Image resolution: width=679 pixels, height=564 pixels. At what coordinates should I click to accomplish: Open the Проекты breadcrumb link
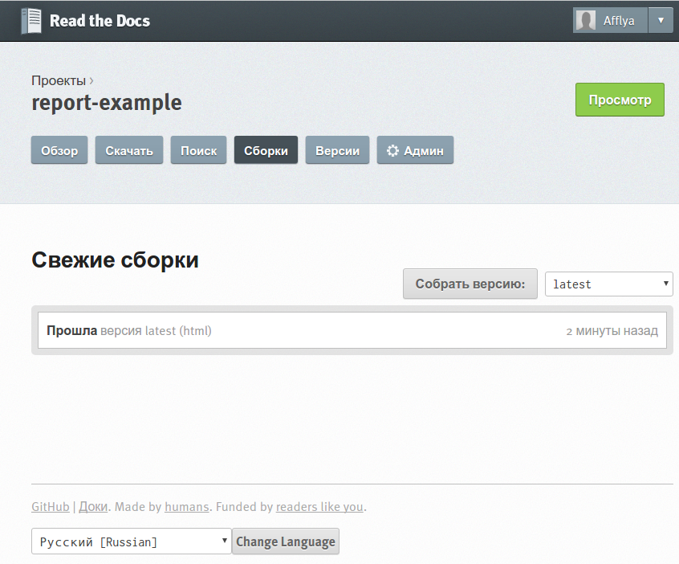tap(59, 80)
